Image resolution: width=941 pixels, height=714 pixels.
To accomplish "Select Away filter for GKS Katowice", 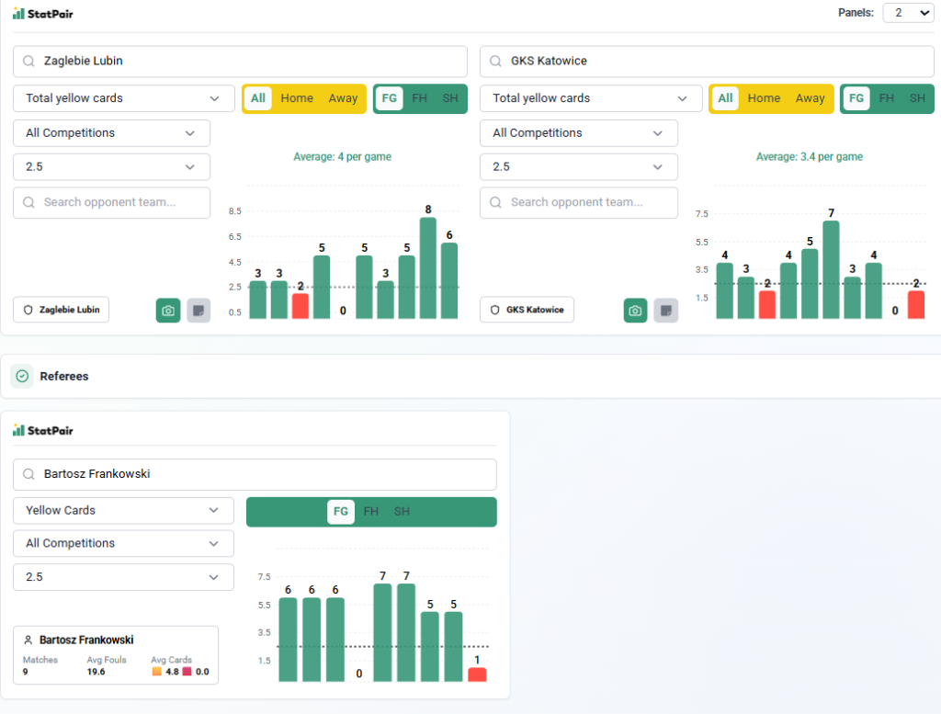I will tap(810, 98).
